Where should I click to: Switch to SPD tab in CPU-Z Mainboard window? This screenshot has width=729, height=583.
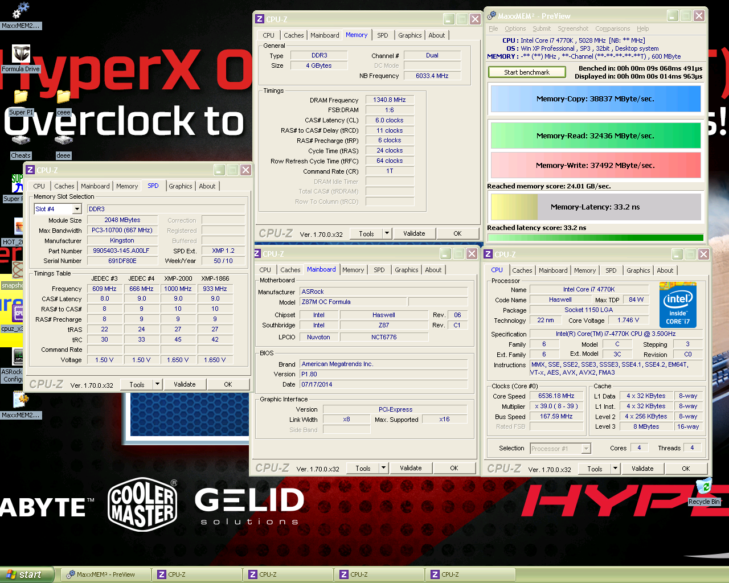pos(379,270)
